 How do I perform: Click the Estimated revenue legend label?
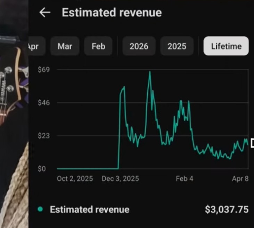89,210
